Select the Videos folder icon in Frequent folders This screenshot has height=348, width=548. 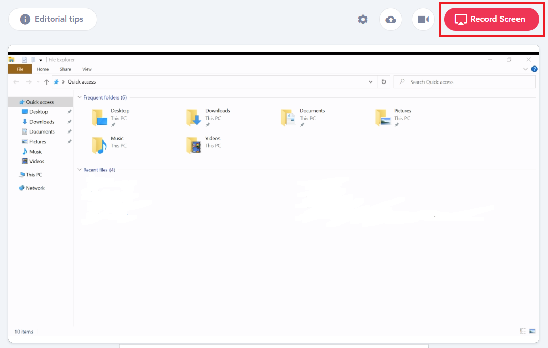[194, 145]
